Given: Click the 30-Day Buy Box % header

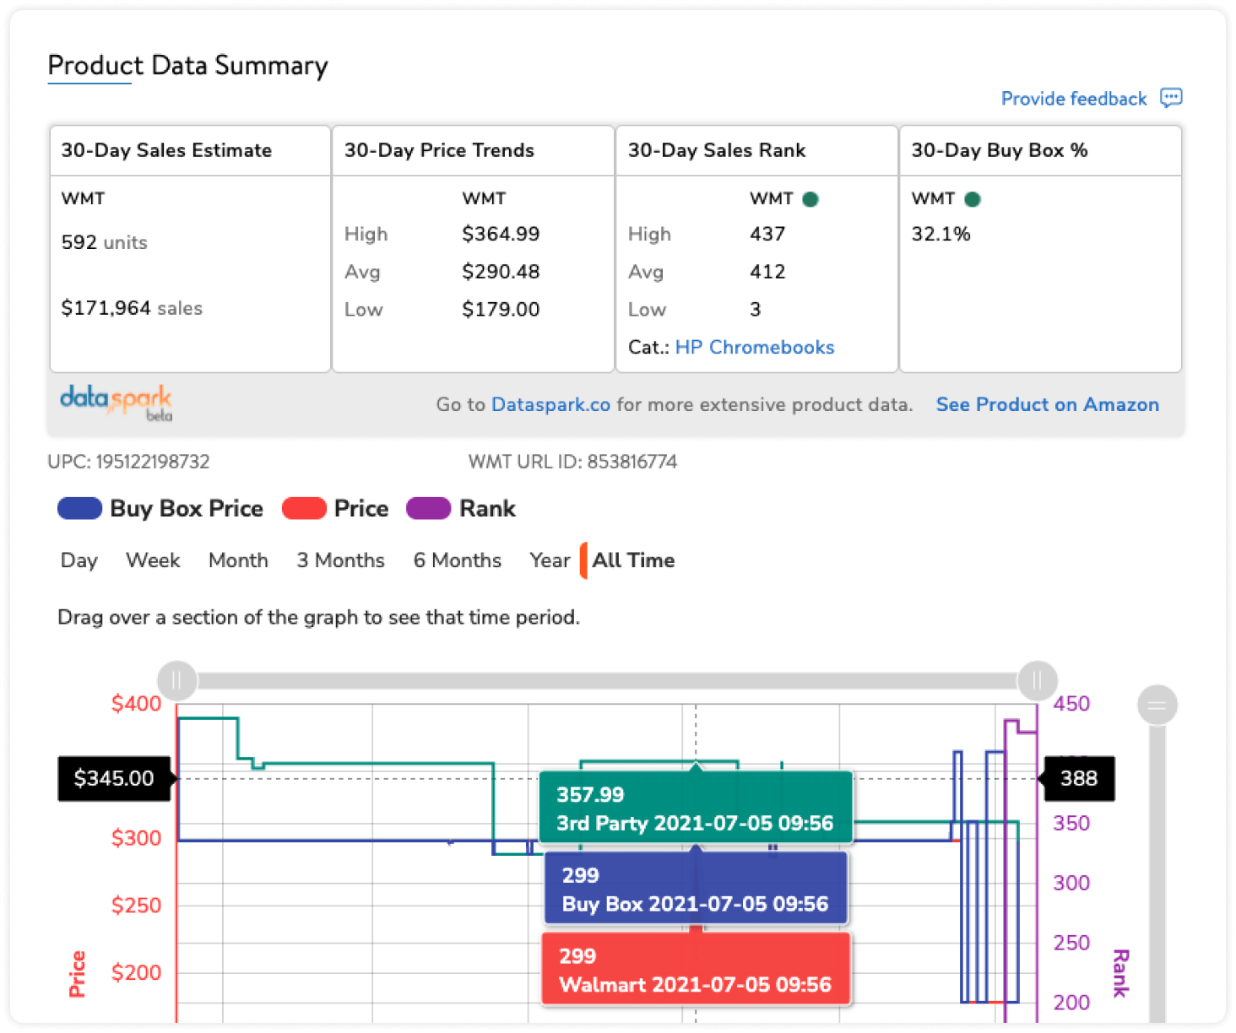Looking at the screenshot, I should [x=1000, y=150].
